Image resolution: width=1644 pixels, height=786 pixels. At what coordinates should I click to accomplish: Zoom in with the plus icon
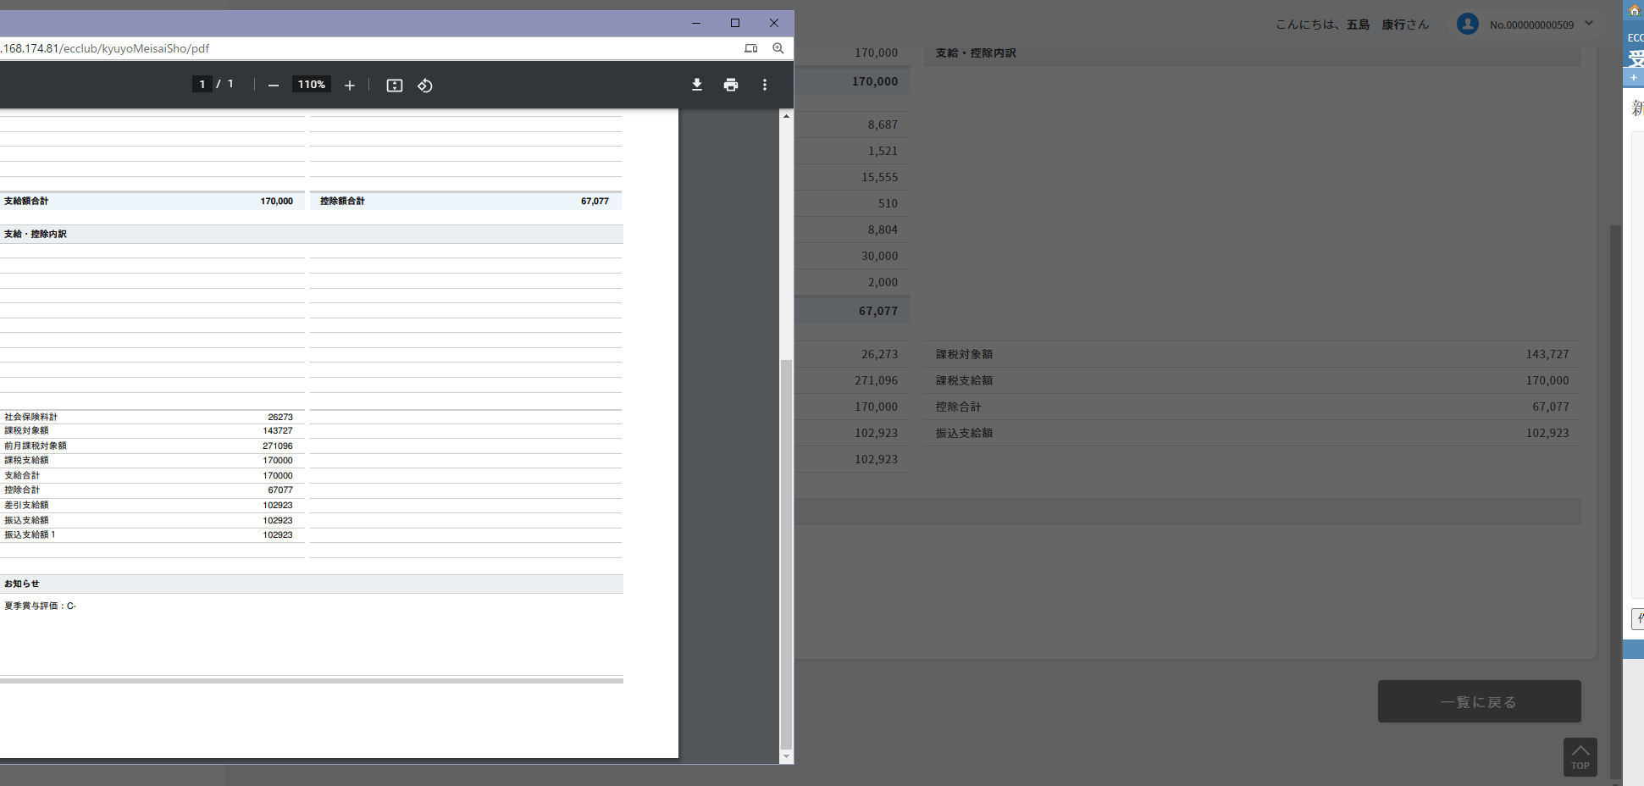pos(350,86)
